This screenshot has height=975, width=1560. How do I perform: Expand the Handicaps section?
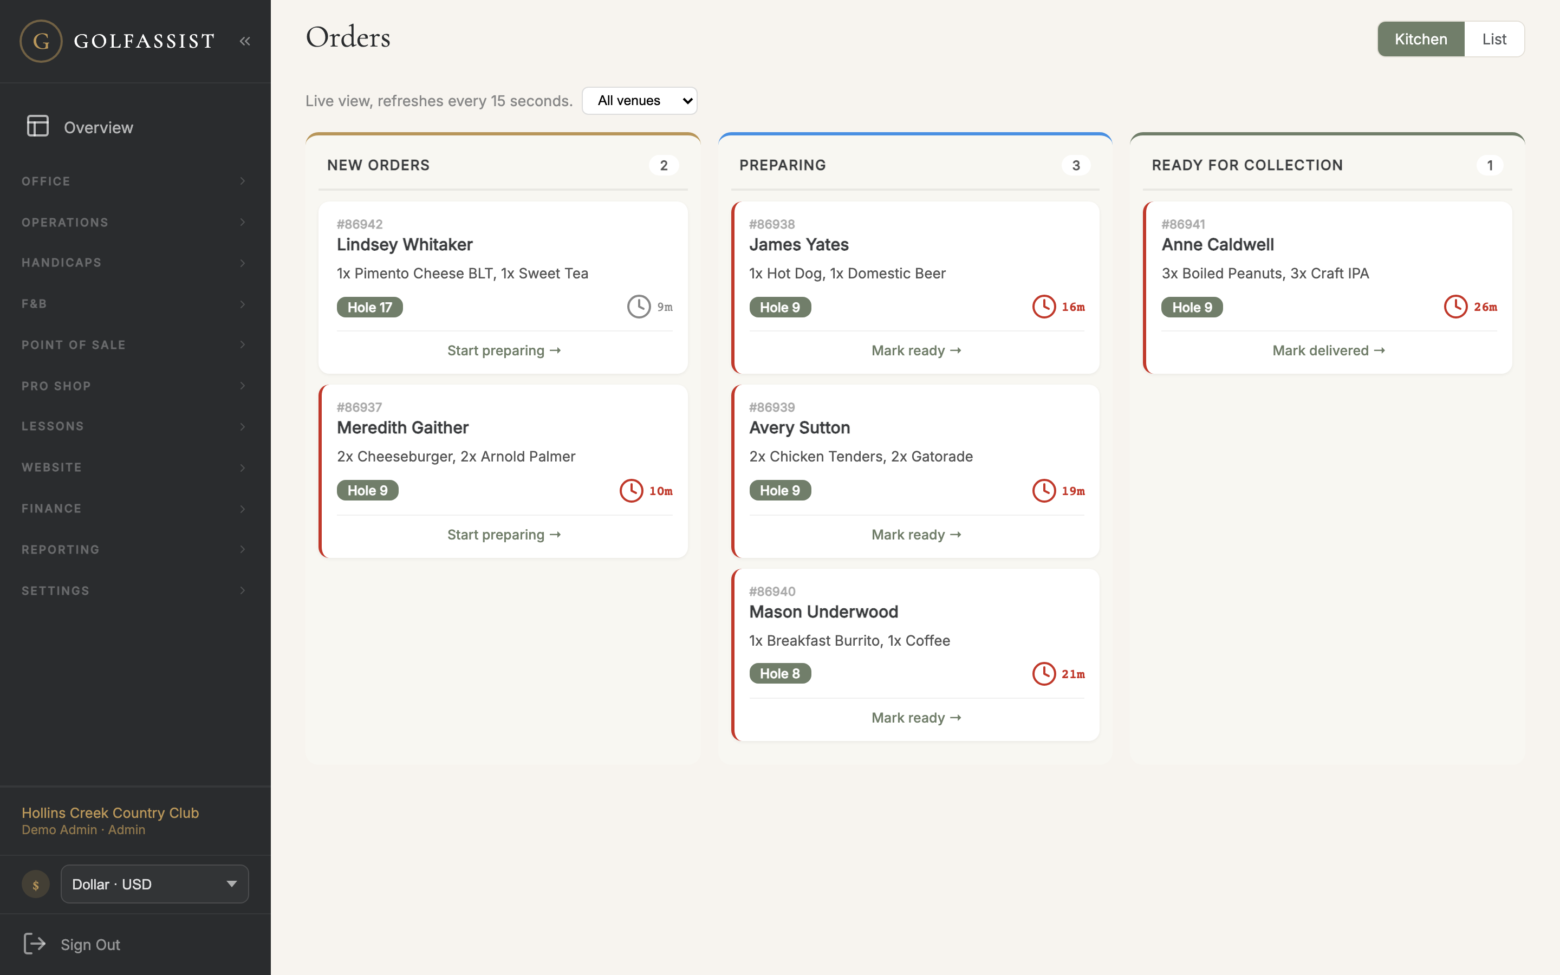click(x=135, y=263)
